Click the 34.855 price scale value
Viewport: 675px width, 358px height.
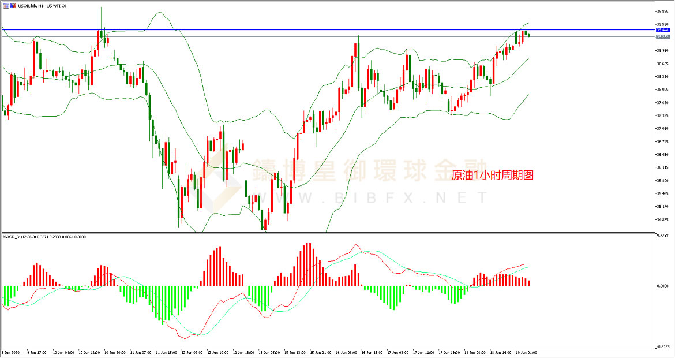pos(662,219)
